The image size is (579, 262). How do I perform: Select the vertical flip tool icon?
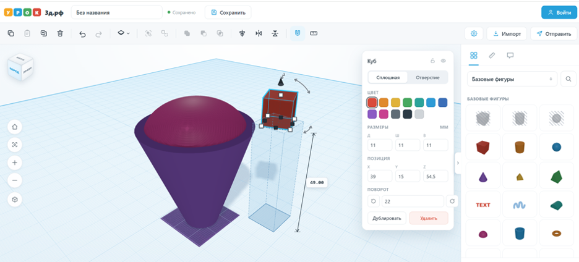pos(275,33)
